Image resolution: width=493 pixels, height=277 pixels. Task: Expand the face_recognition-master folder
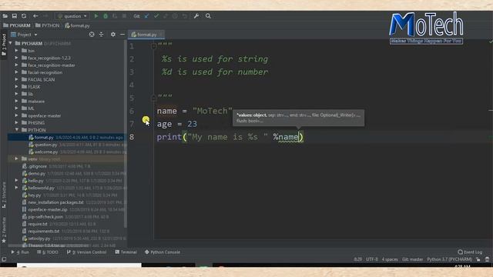coord(16,65)
